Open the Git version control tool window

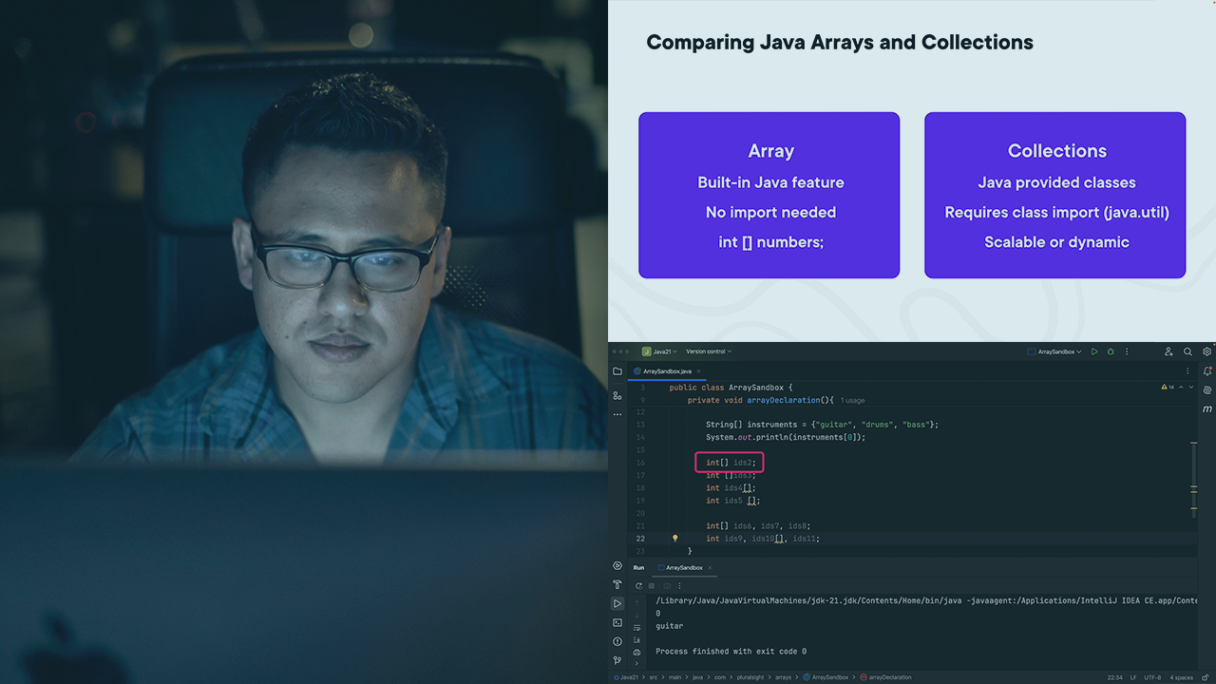coord(617,660)
